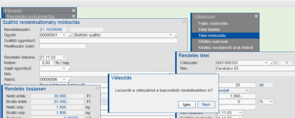Screen dimensions: 295x118
Task: Click the Rendelés tétel window title
Action: click(x=194, y=56)
